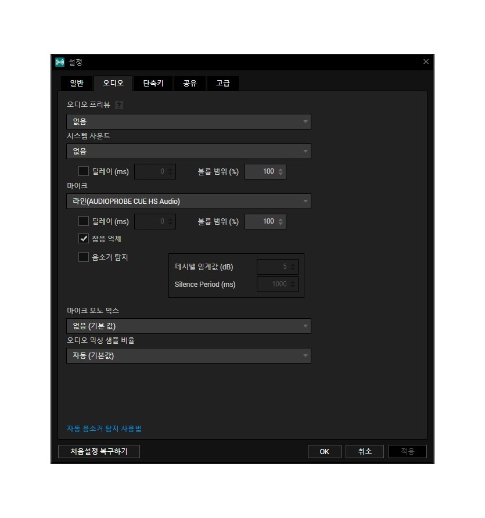Click the 마이크 볼륨 범위 value field
485x518 pixels.
pyautogui.click(x=265, y=221)
